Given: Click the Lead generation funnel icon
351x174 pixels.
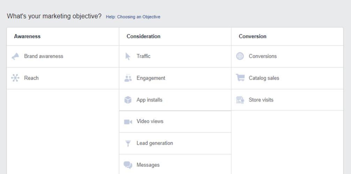Looking at the screenshot, I should (128, 143).
